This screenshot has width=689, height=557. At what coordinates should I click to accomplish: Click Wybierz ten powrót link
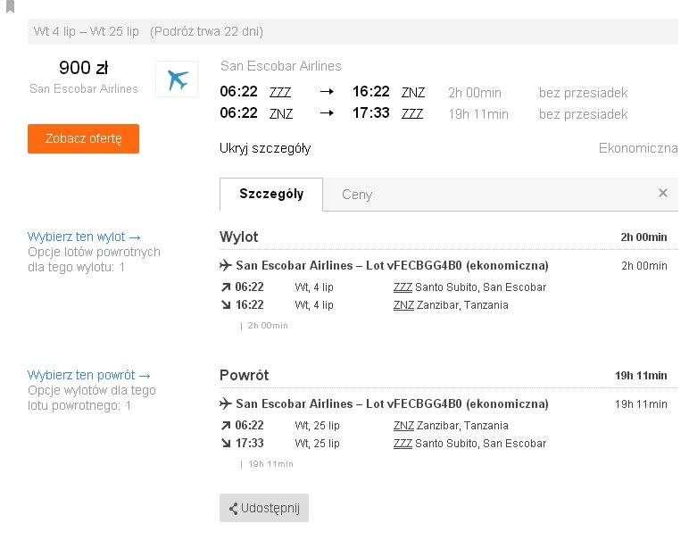click(x=88, y=376)
